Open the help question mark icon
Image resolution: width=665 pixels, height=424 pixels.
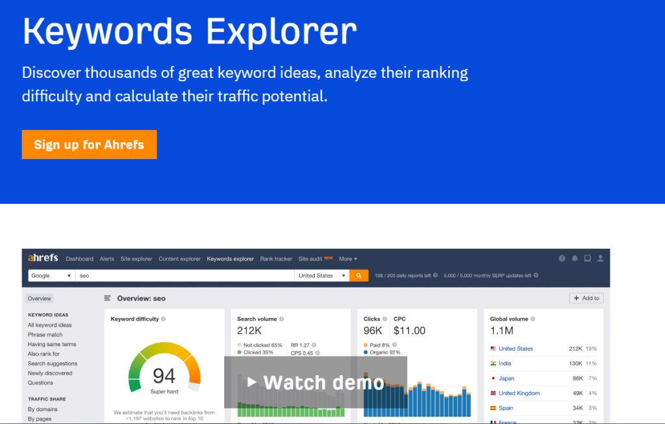coord(562,258)
